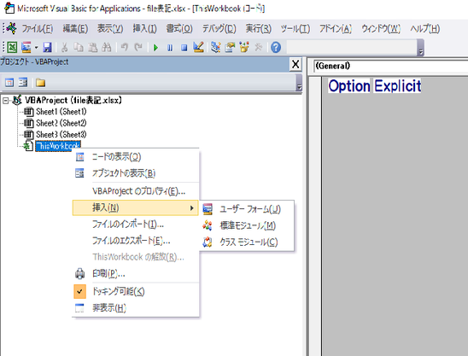The width and height of the screenshot is (468, 356).
Task: Toggle Folders icon in project panel
Action: [x=40, y=82]
